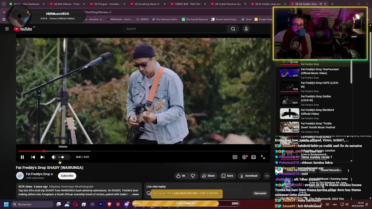This screenshot has width=372, height=209.
Task: Open the Drive bookmark
Action: click(x=246, y=19)
